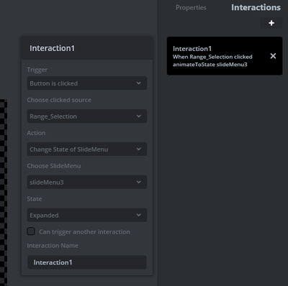
Task: Click the Interaction1 panel header title
Action: [52, 48]
